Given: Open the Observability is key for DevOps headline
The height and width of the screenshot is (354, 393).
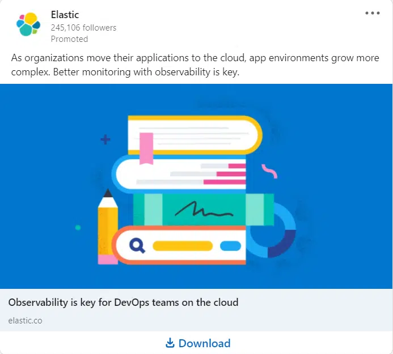Looking at the screenshot, I should (123, 302).
